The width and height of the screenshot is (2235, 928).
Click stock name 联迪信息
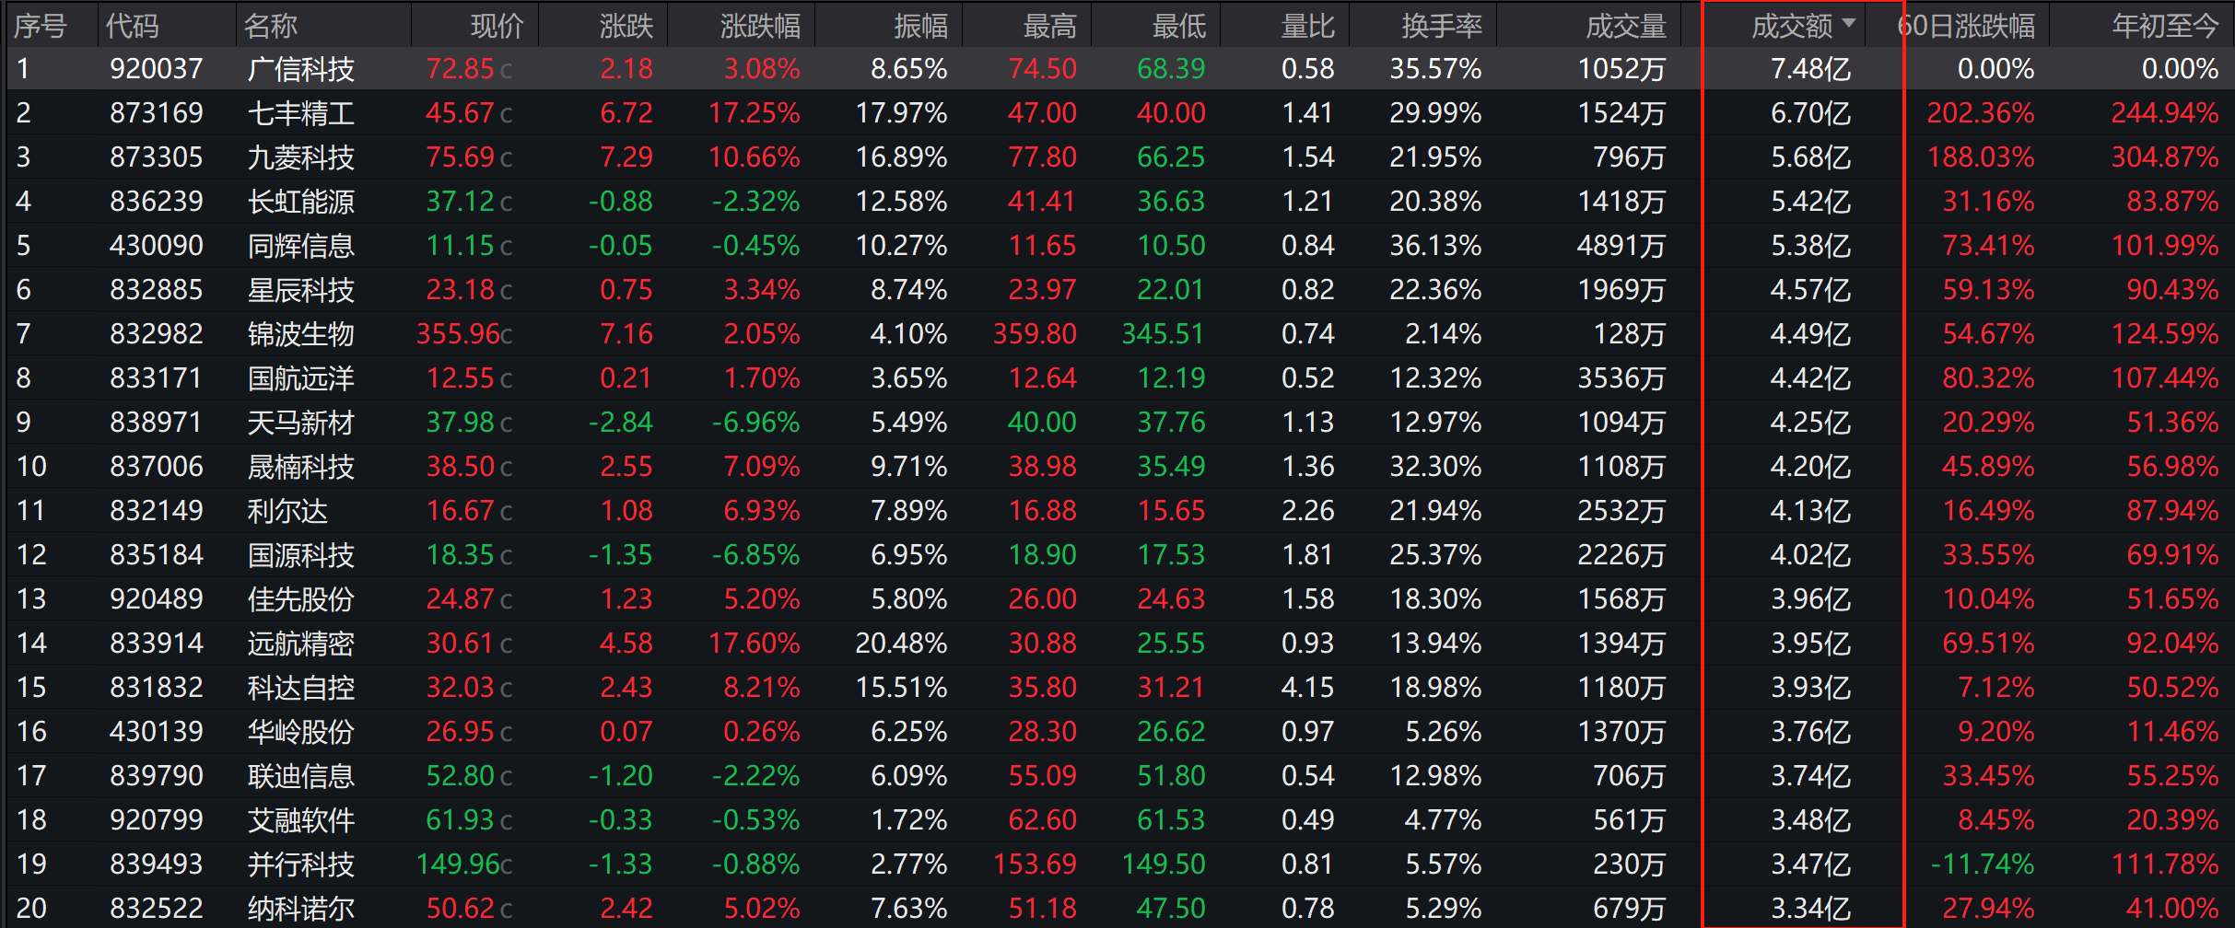click(301, 776)
